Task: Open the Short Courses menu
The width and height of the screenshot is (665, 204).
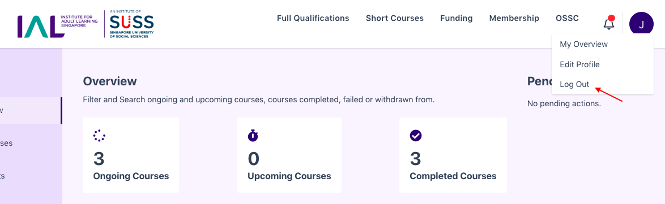Action: pos(395,18)
